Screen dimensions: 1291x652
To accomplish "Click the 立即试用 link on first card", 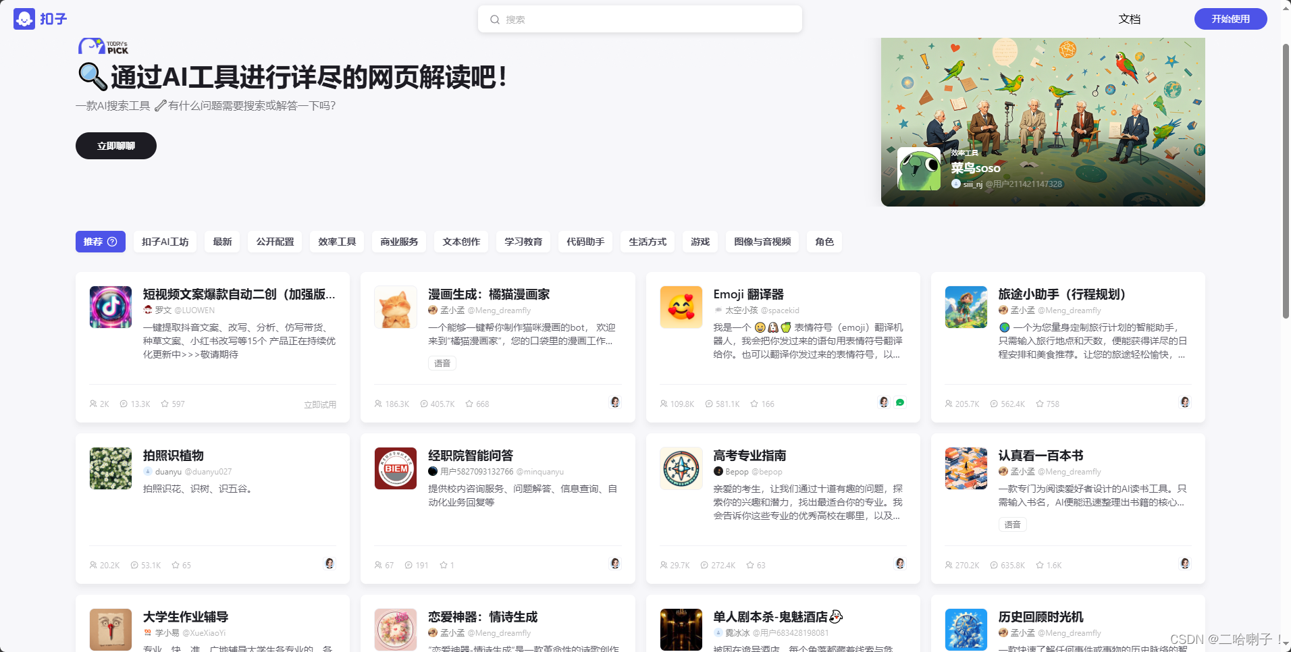I will (x=320, y=404).
